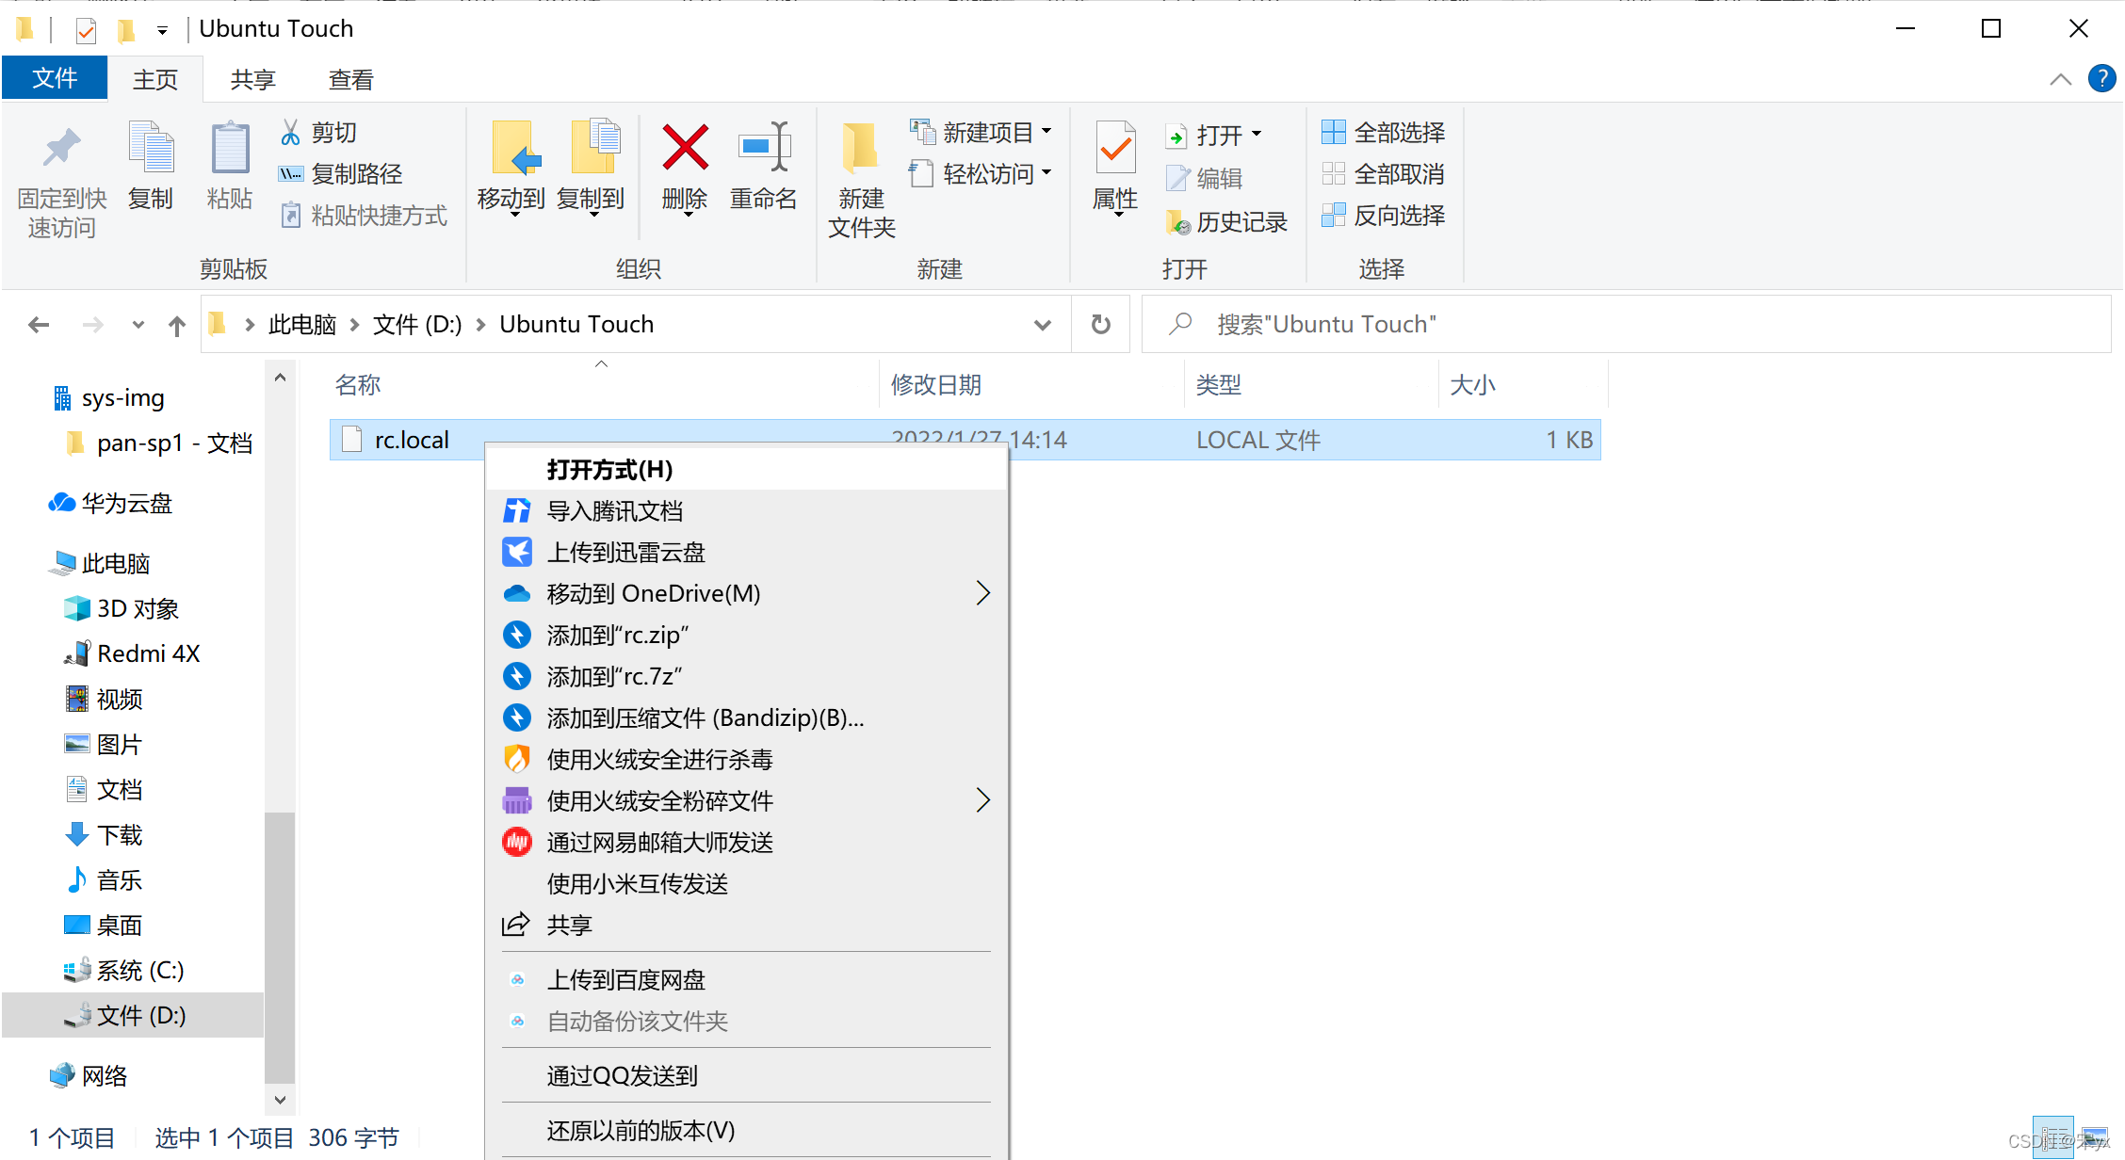Scan file with Huorong security
The width and height of the screenshot is (2125, 1160).
tap(746, 760)
